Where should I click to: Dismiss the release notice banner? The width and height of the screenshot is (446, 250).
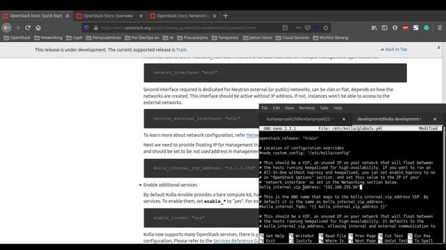[438, 47]
